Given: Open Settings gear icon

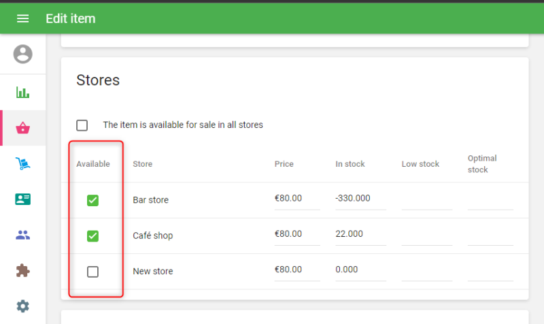Looking at the screenshot, I should [x=22, y=306].
